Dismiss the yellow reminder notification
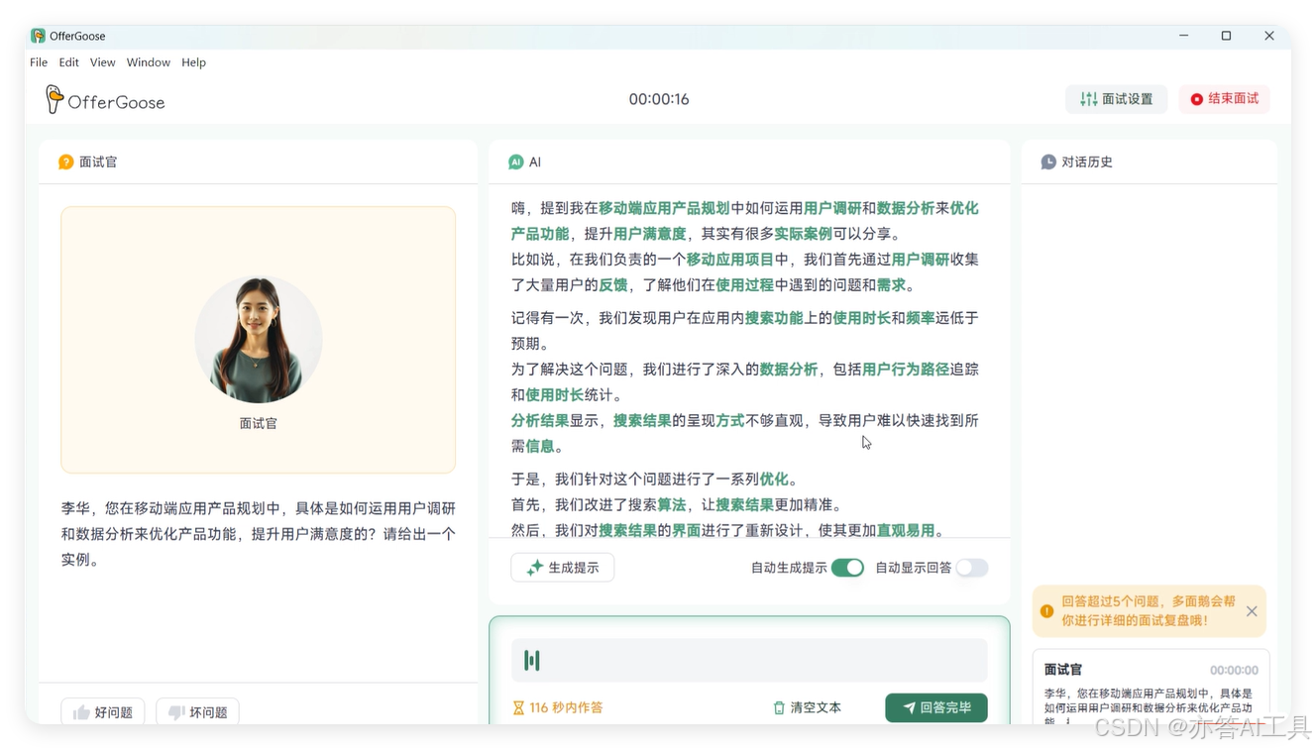Image resolution: width=1316 pixels, height=749 pixels. (1255, 611)
